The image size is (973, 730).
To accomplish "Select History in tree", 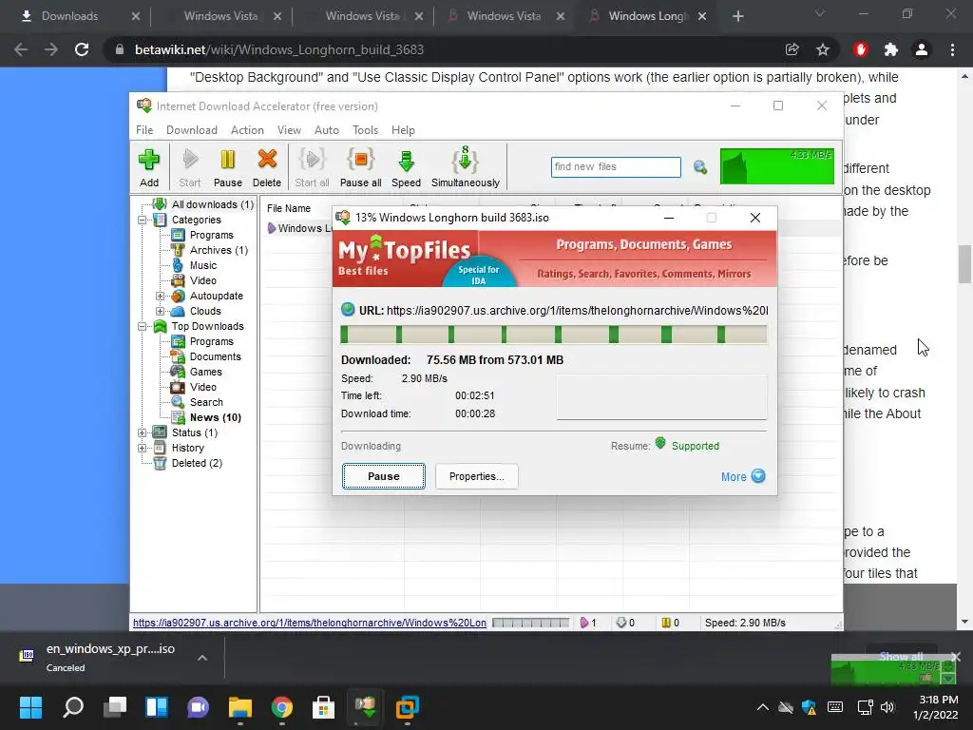I will [187, 448].
